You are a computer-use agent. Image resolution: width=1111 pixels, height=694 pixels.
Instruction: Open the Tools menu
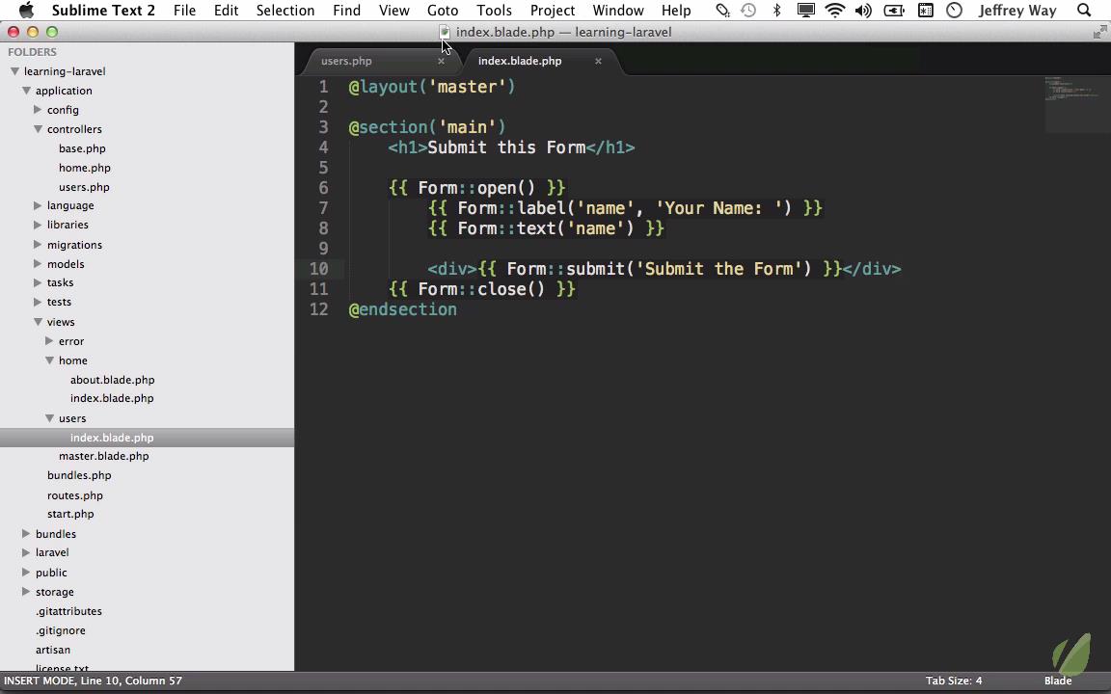click(x=494, y=10)
